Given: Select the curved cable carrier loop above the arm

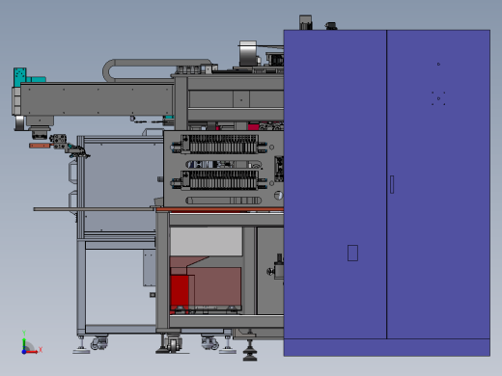Looking at the screenshot, I should point(156,69).
